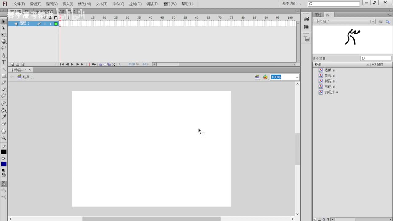Open the Swatches panel from the dock

pyautogui.click(x=306, y=27)
